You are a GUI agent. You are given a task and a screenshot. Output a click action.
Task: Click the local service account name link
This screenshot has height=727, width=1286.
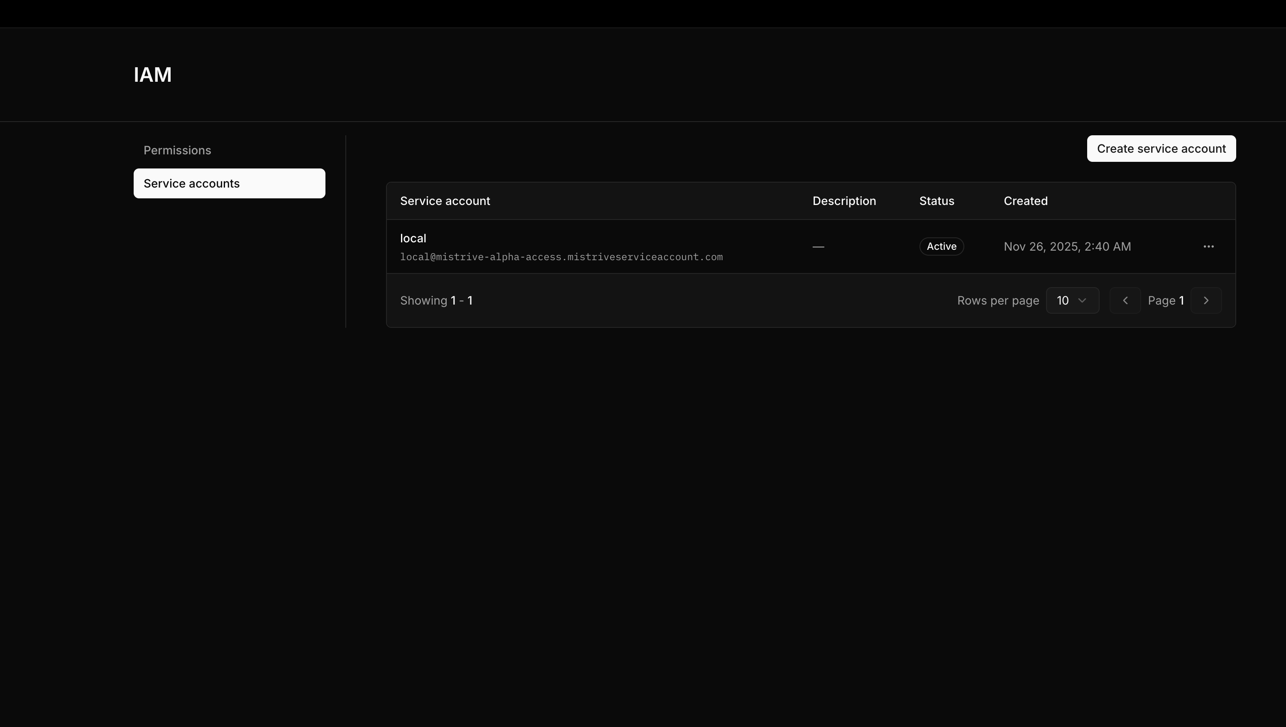pos(413,238)
